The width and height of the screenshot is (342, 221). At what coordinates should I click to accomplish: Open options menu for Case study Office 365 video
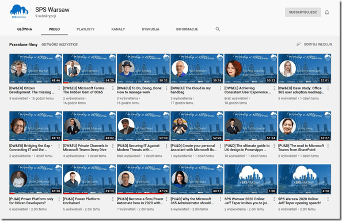(x=328, y=88)
